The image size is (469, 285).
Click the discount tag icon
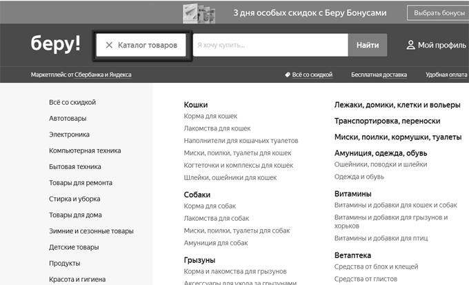287,75
